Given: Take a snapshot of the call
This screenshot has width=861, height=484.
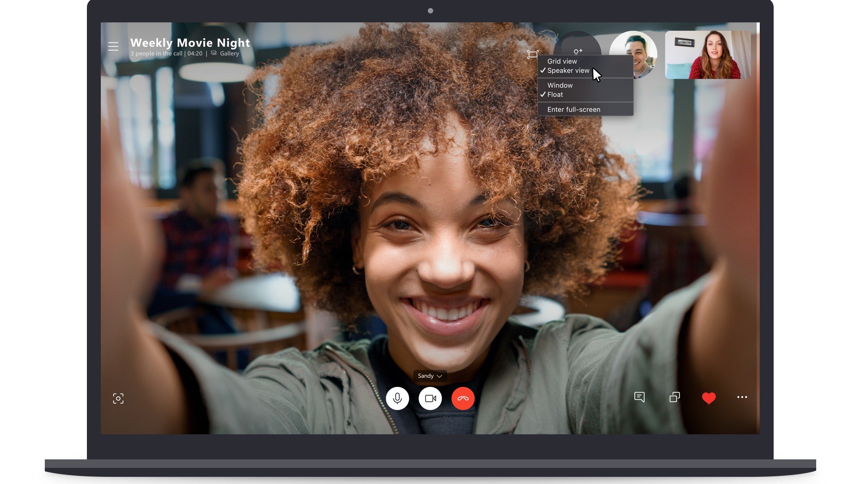Looking at the screenshot, I should coord(118,398).
